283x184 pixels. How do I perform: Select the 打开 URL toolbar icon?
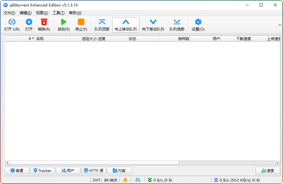tap(12, 22)
